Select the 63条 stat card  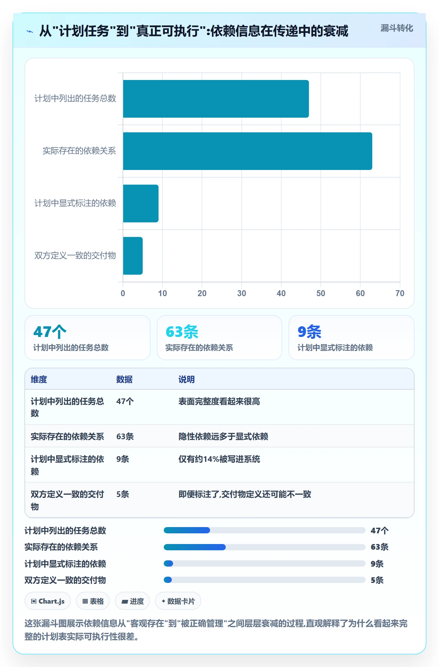[219, 338]
